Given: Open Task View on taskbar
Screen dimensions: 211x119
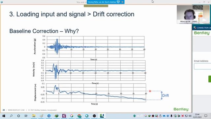Looking at the screenshot, I should 26,116.
